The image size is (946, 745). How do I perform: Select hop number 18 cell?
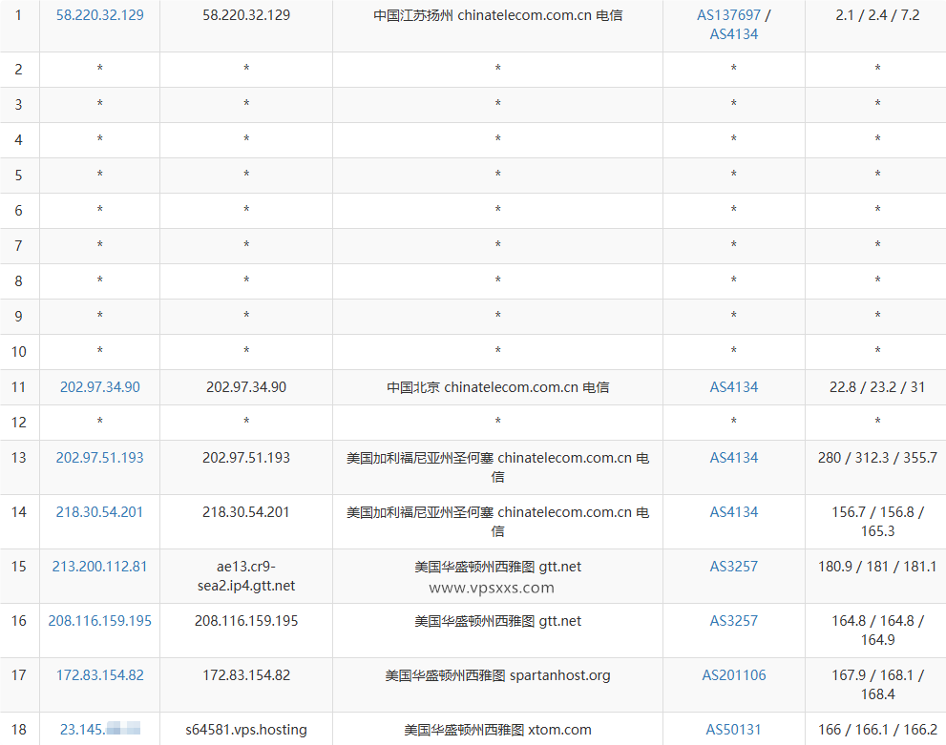19,730
